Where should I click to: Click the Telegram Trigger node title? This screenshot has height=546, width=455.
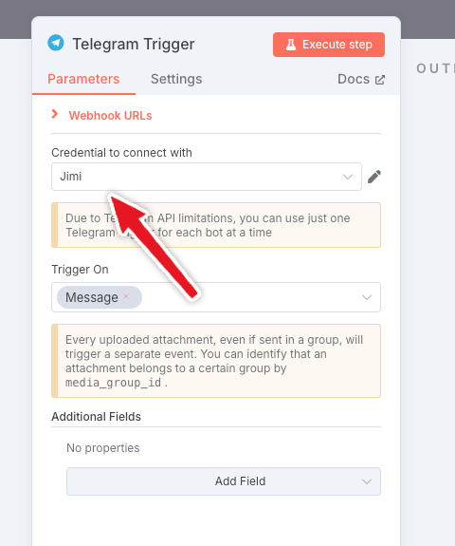click(x=134, y=45)
